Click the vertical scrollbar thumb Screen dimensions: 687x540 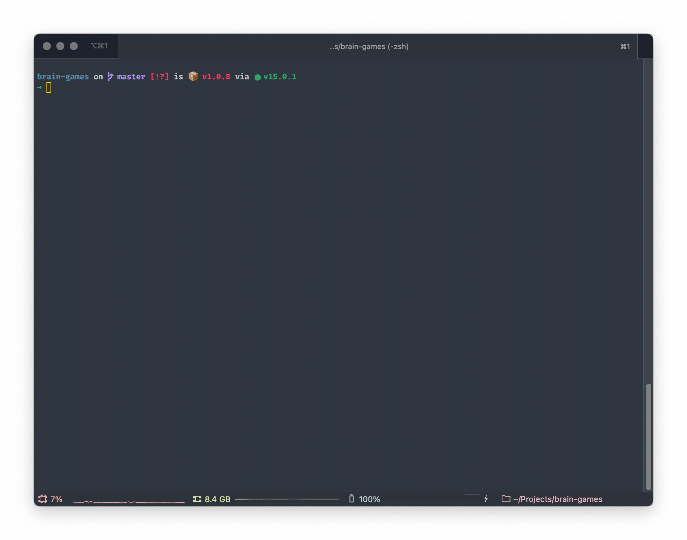648,436
